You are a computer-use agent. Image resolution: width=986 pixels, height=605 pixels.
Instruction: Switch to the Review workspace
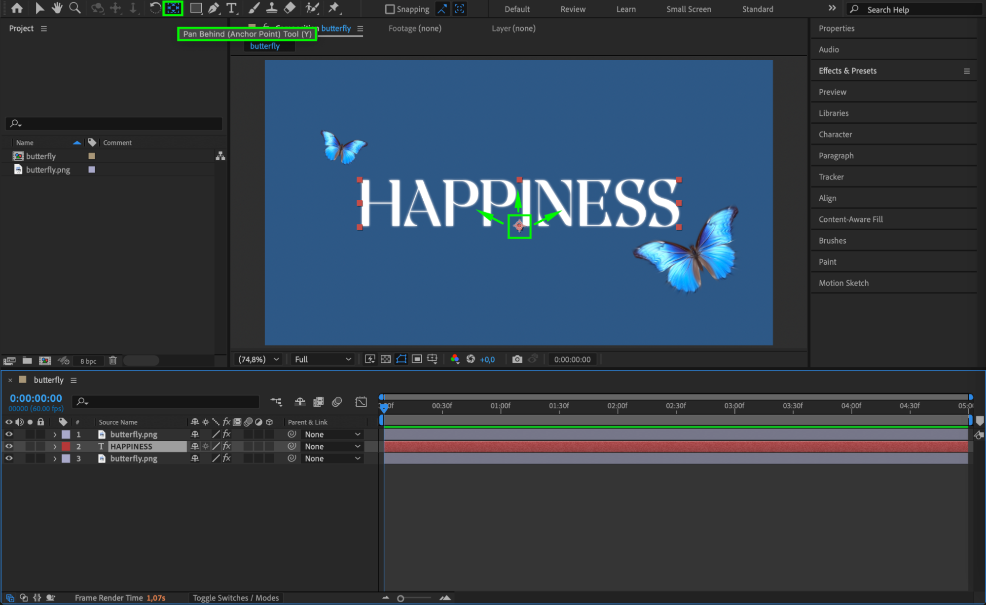[x=573, y=9]
